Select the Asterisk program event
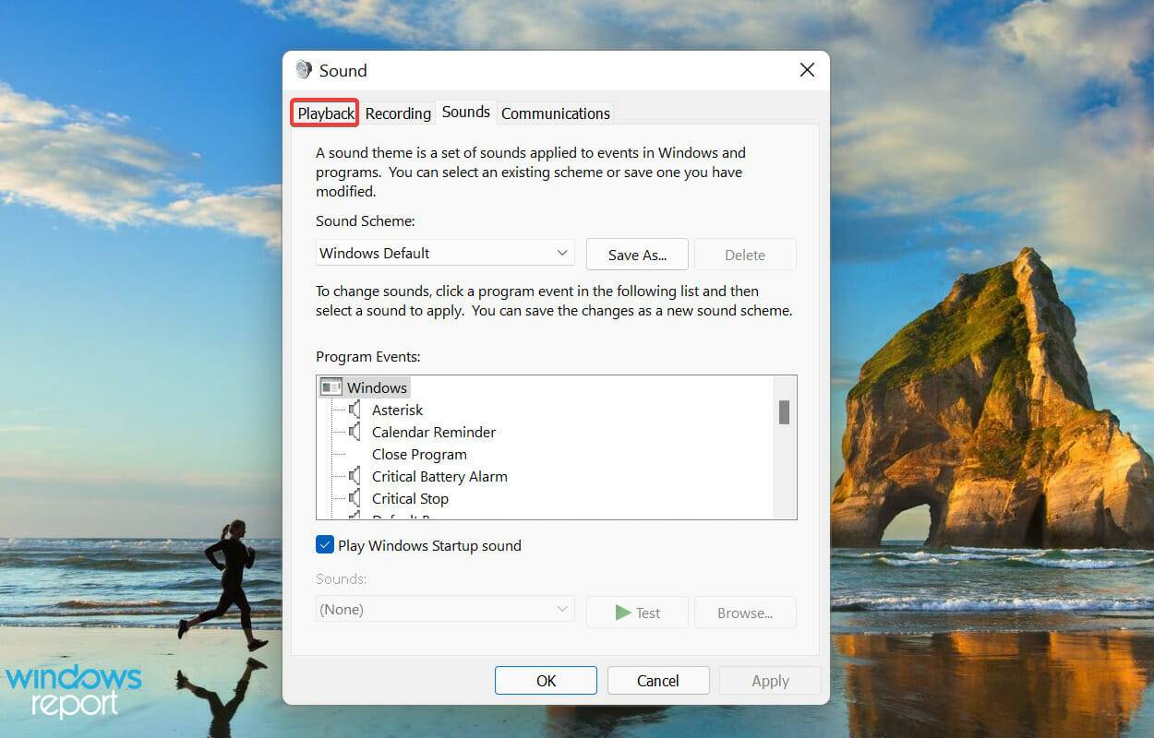This screenshot has height=738, width=1154. pos(397,410)
